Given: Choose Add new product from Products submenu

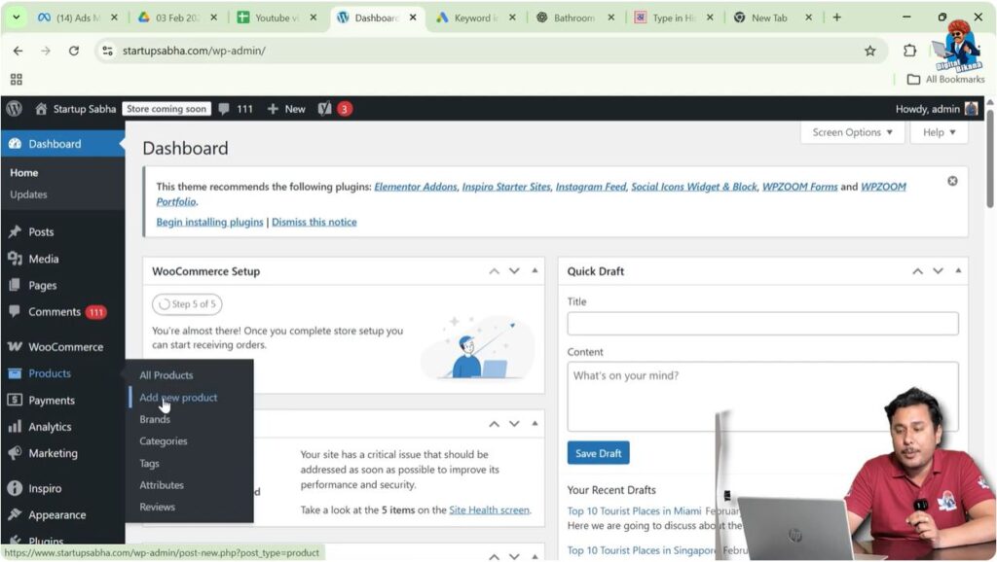Looking at the screenshot, I should pyautogui.click(x=178, y=397).
